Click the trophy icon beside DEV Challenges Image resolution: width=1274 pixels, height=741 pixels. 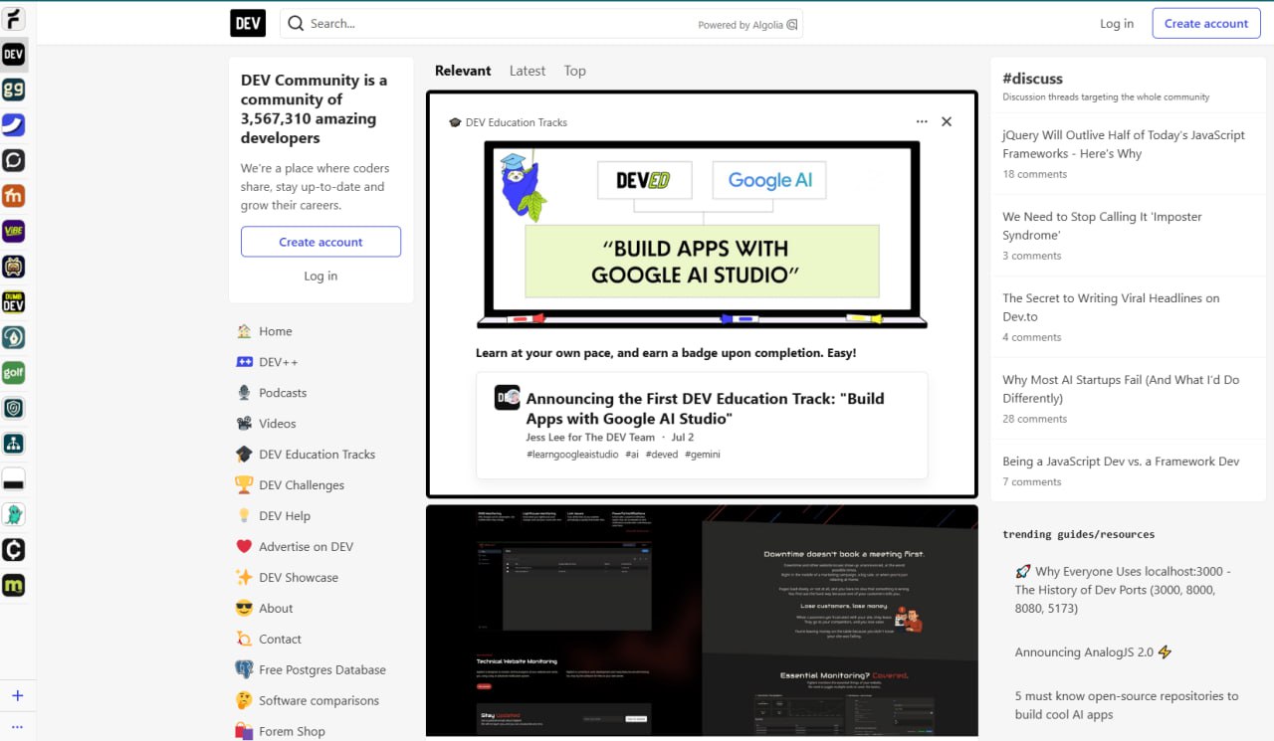[x=244, y=485]
